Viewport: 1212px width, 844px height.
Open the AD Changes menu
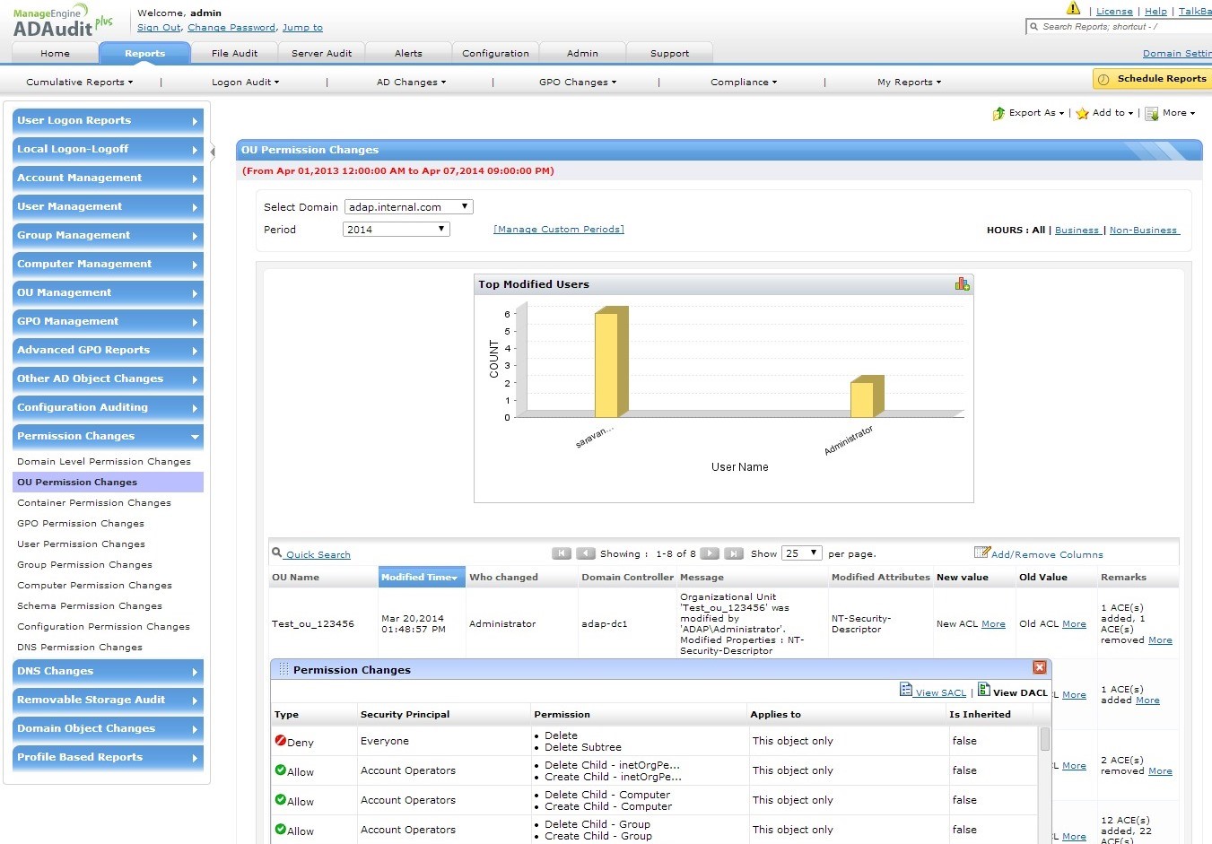[411, 83]
